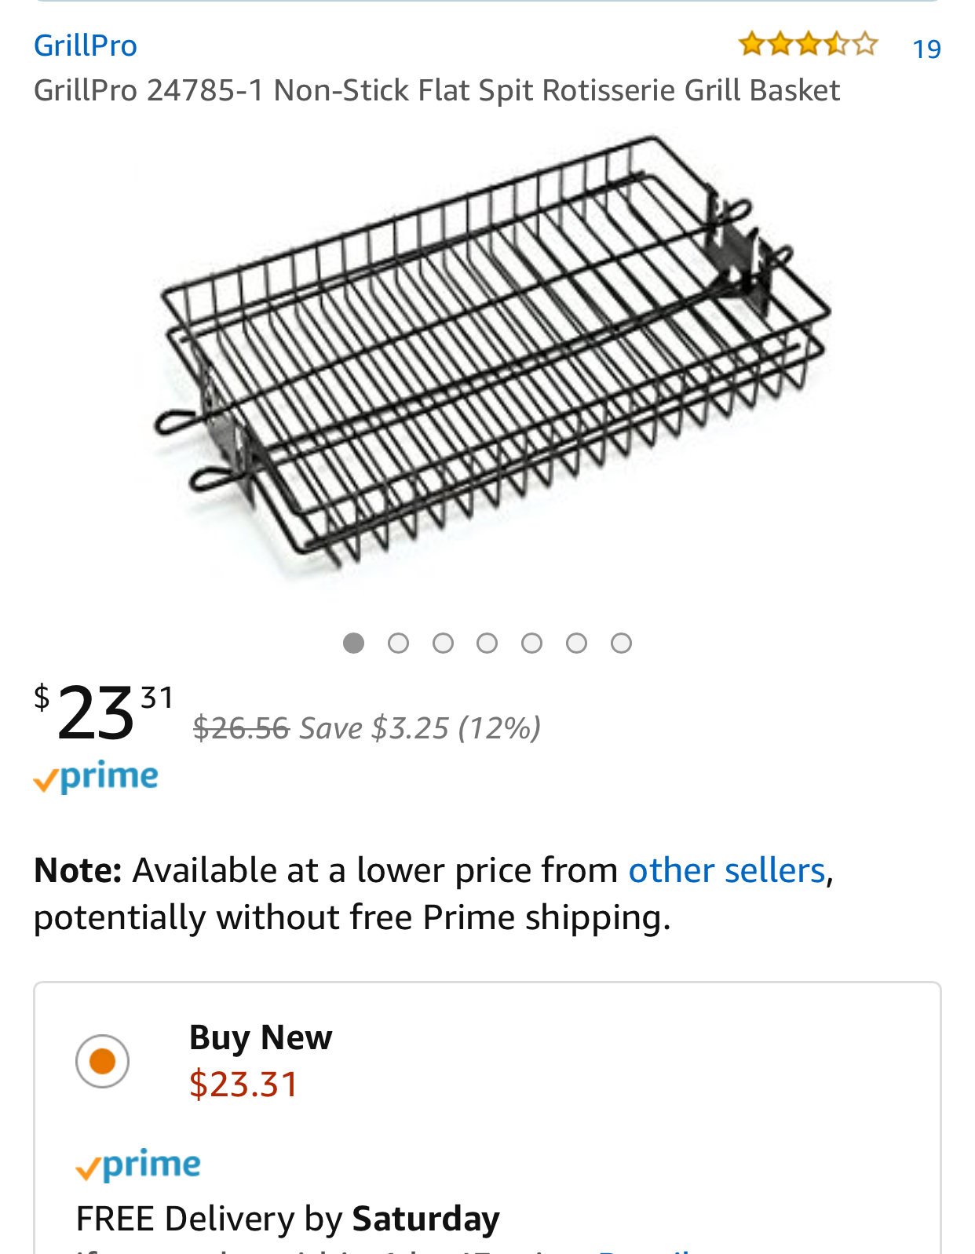Click the Prime logo under the price
Image resolution: width=975 pixels, height=1254 pixels.
point(96,777)
